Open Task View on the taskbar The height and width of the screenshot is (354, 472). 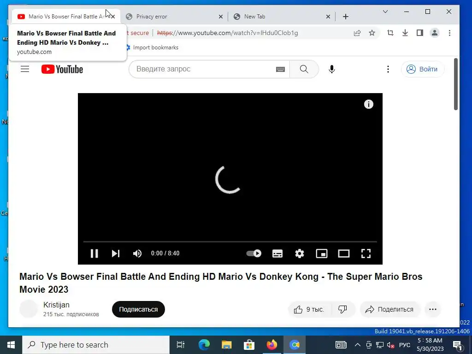point(180,345)
